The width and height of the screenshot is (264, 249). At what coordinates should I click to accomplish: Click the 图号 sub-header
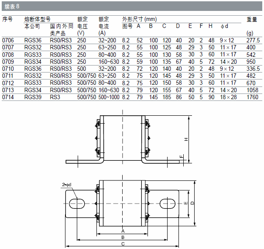click(127, 26)
